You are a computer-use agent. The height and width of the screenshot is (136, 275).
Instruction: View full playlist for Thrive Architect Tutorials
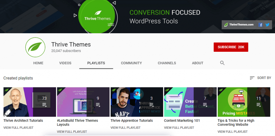pyautogui.click(x=19, y=128)
